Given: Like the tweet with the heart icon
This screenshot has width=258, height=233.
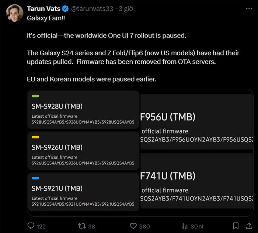Looking at the screenshot, I should coord(133,226).
